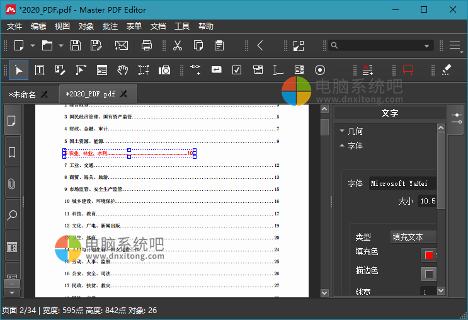Collapse the 字体 section
468x320 pixels.
(342, 146)
